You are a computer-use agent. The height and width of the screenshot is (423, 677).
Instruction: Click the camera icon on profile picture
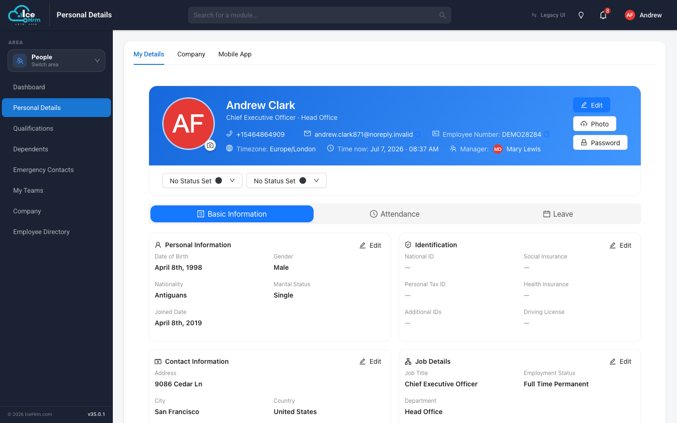pyautogui.click(x=210, y=145)
